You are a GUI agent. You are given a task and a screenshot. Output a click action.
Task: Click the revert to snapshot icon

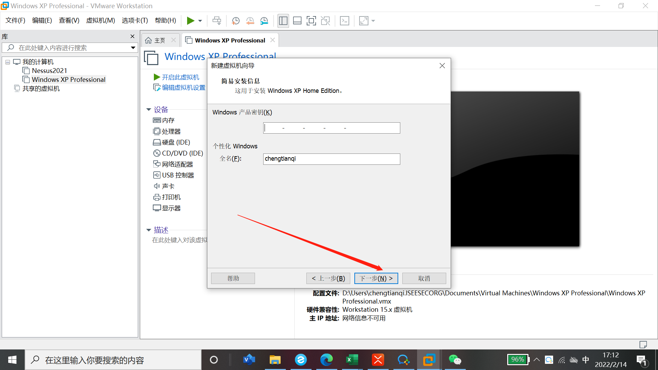pyautogui.click(x=250, y=21)
